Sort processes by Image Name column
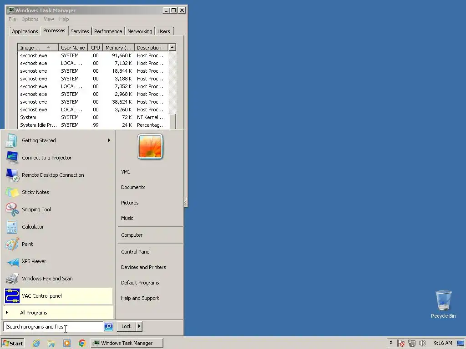Screen dimensions: 466x349 (x=38, y=47)
